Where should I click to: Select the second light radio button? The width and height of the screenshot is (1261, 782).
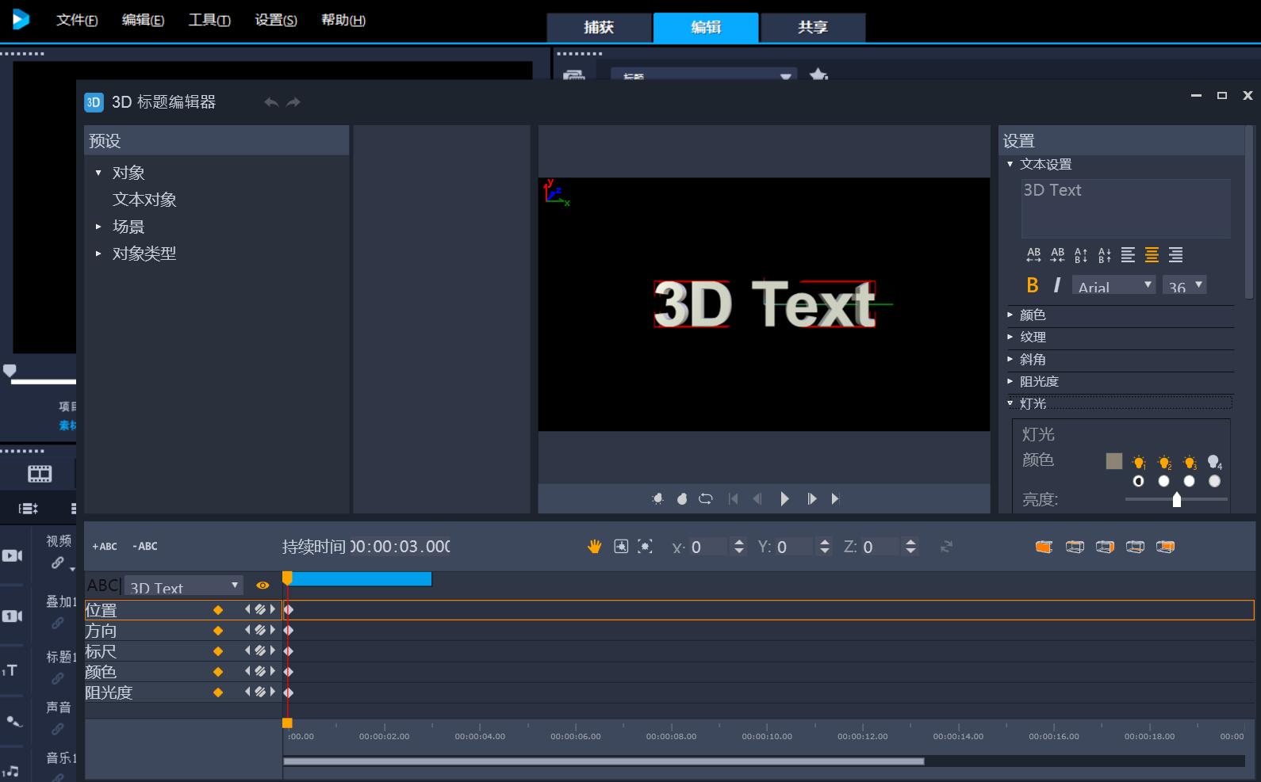1163,481
